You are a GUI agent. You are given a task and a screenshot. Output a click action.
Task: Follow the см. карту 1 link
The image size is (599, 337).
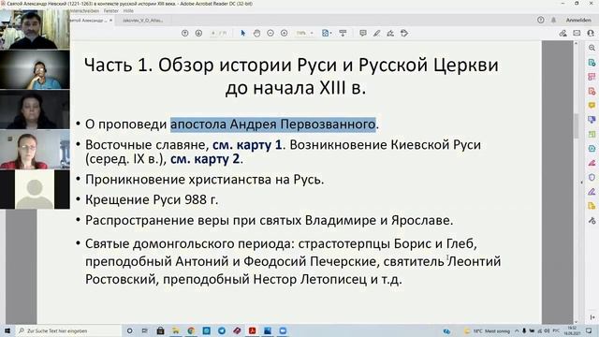247,145
